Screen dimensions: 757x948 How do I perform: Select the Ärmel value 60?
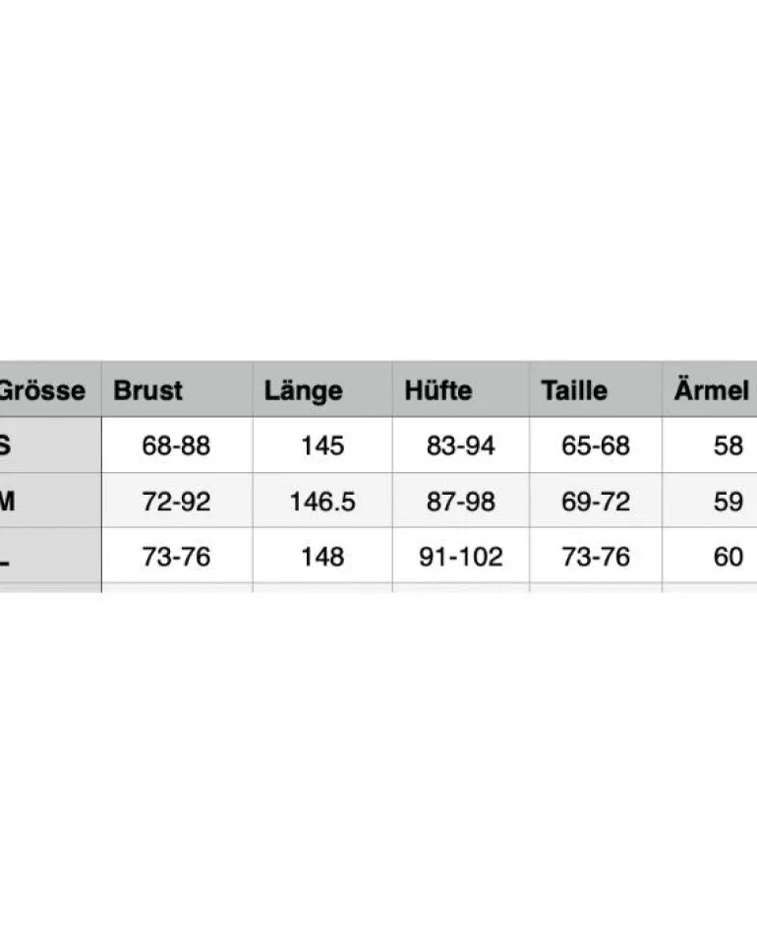[728, 557]
